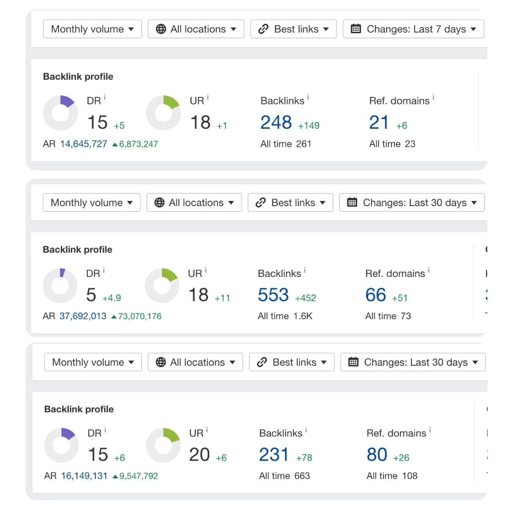Click the DR donut chart beside DR 15 +6
Screen dimensions: 513x513
point(61,445)
